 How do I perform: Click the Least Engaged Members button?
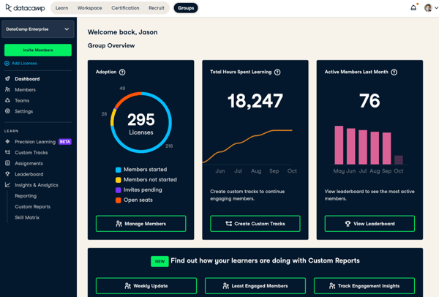(x=255, y=286)
